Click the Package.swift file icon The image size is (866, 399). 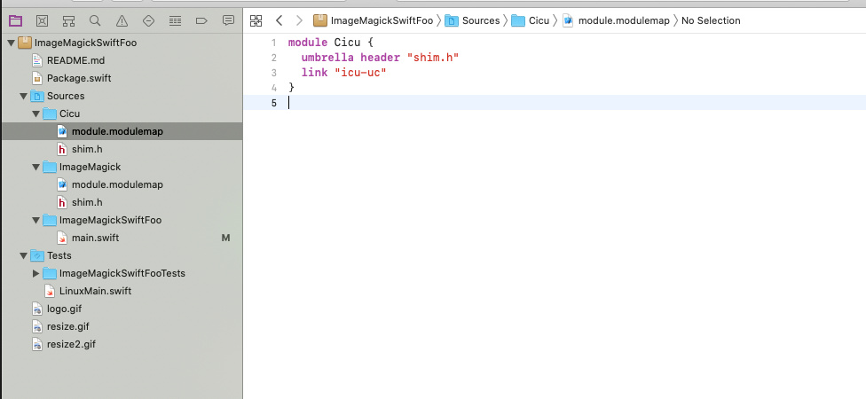tap(37, 78)
